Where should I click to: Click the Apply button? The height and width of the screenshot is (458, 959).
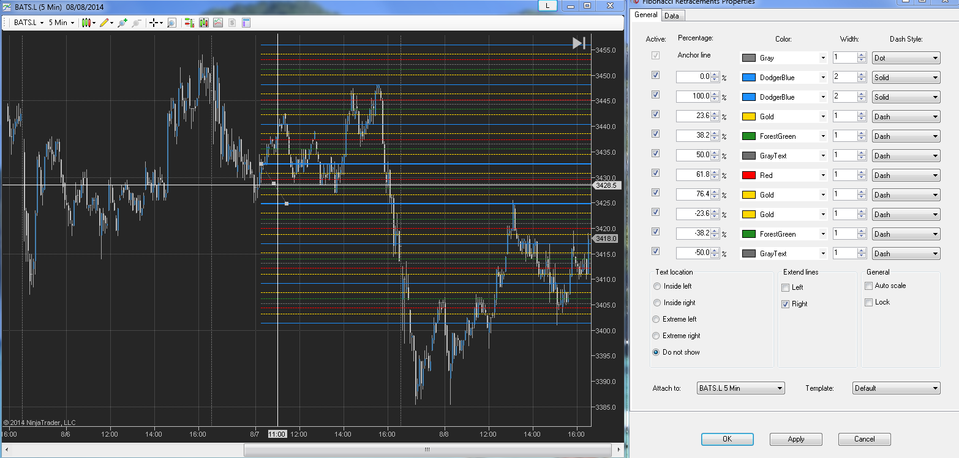[795, 439]
